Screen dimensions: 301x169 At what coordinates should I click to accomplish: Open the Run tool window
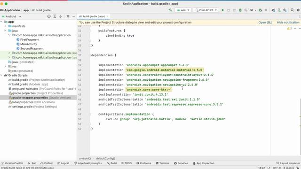coord(32,163)
